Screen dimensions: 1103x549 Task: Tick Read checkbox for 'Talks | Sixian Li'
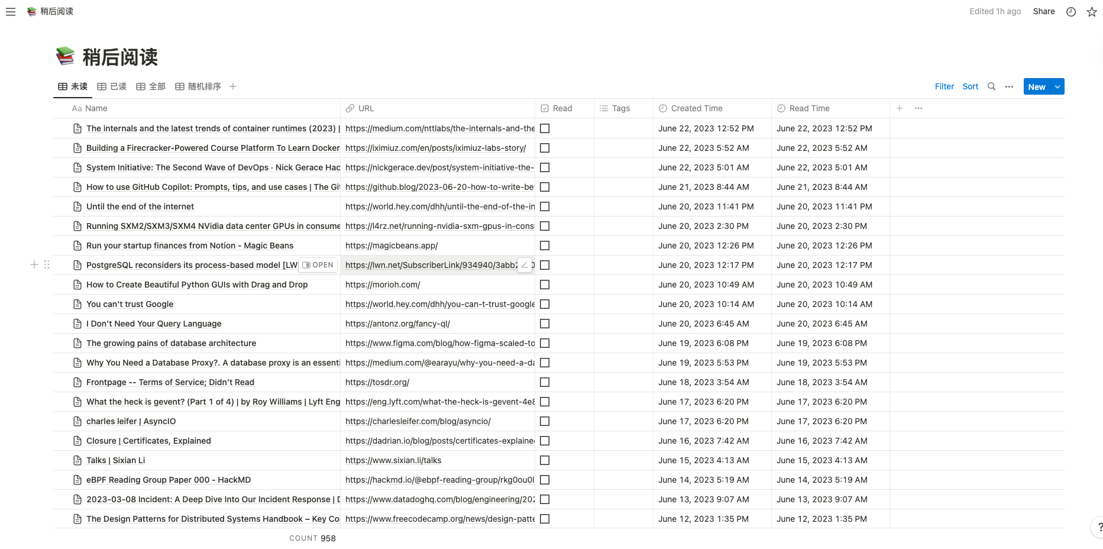click(x=545, y=460)
